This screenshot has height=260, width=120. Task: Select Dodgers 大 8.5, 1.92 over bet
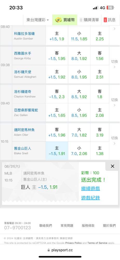79,94
